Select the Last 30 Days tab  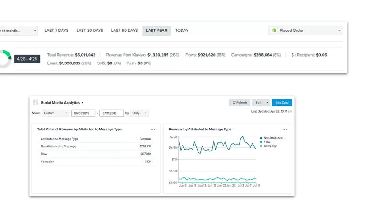(89, 31)
